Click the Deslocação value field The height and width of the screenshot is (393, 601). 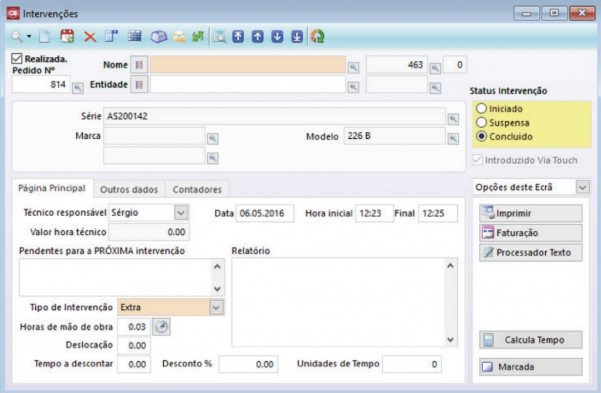click(134, 346)
